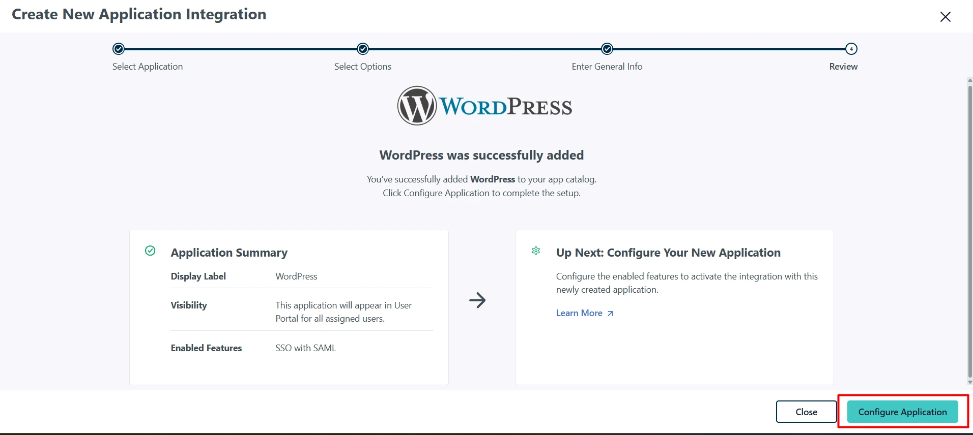Click the Review step label

(x=843, y=67)
